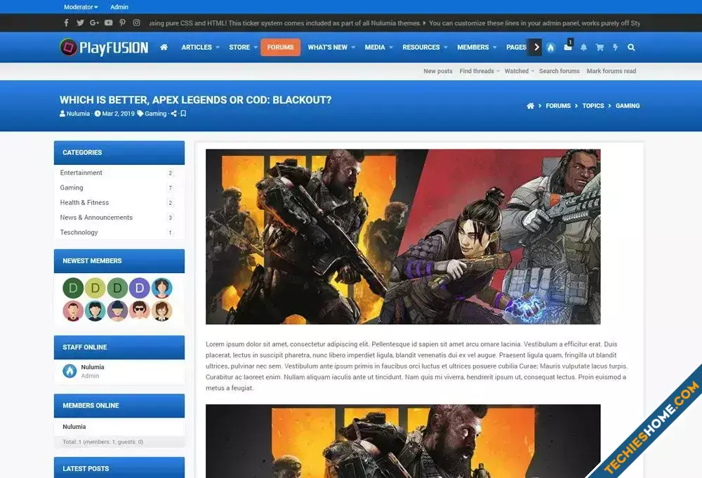
Task: Click New posts in the sub-navigation
Action: [x=438, y=71]
